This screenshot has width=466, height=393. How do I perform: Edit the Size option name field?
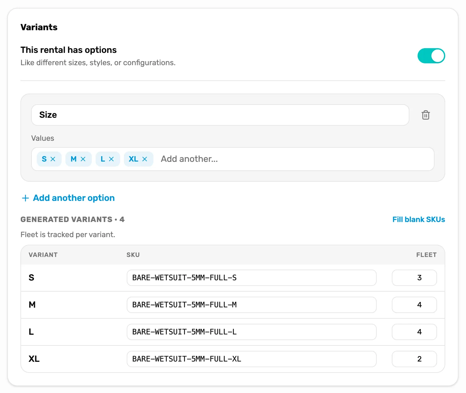[220, 115]
